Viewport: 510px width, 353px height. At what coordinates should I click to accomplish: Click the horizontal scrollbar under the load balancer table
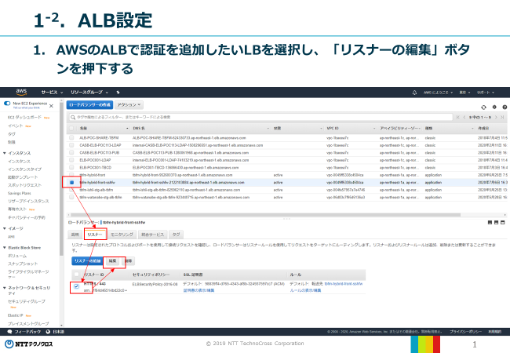point(266,215)
